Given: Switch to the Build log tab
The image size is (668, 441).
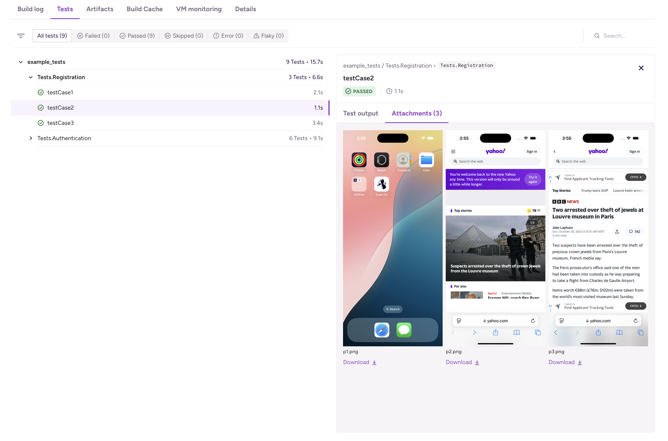Looking at the screenshot, I should pyautogui.click(x=31, y=9).
